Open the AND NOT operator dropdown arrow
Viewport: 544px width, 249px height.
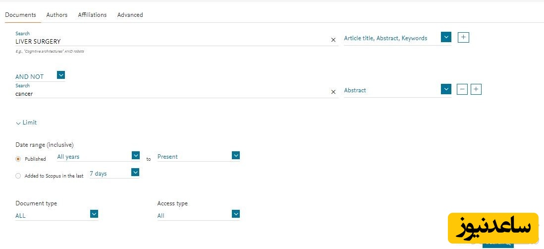click(x=61, y=75)
